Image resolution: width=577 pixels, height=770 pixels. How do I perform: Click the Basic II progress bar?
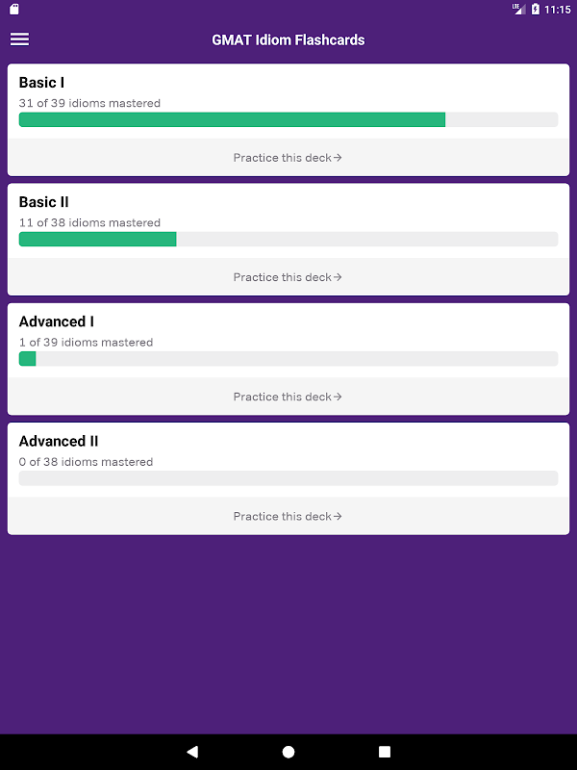288,239
